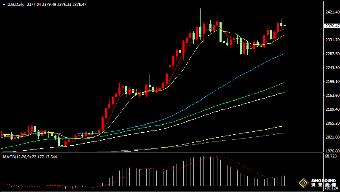Click the 2109.40 price axis label
Viewport: 340px width, 192px height.
click(x=332, y=109)
